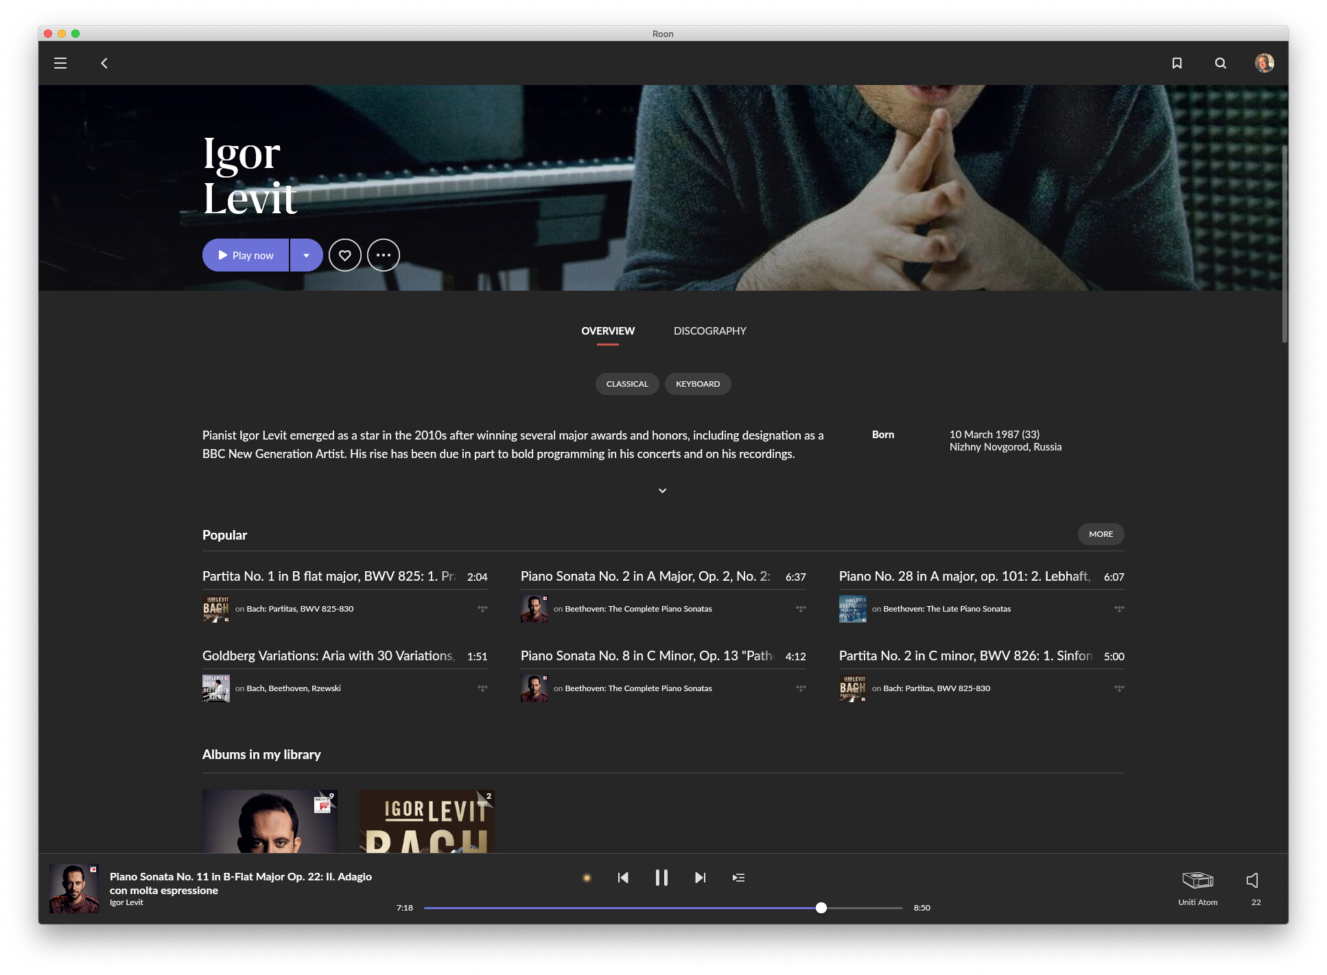The image size is (1327, 975).
Task: Open the Igor Levit Bach library album
Action: pyautogui.click(x=427, y=821)
